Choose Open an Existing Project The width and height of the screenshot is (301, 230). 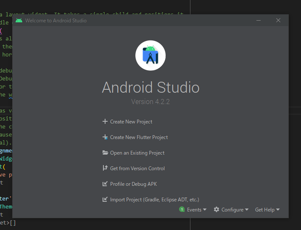click(137, 153)
